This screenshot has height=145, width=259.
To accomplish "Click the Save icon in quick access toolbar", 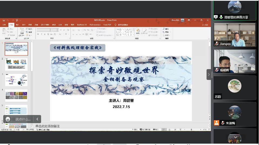I will pyautogui.click(x=4, y=20).
